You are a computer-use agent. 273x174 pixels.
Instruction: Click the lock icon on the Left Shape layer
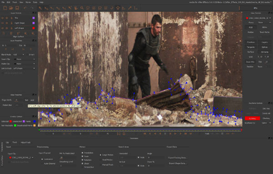pos(12,28)
